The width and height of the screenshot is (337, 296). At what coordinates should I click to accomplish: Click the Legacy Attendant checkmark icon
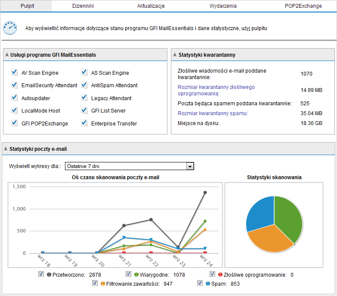pos(84,98)
